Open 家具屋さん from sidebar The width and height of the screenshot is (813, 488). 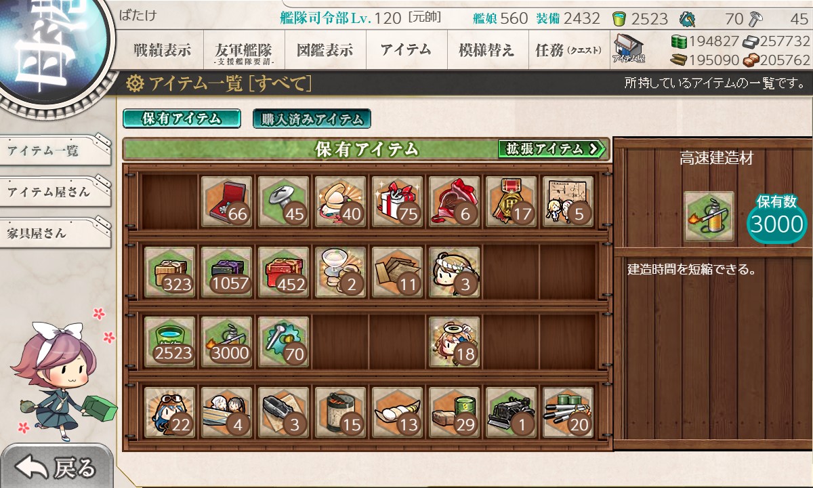point(54,233)
